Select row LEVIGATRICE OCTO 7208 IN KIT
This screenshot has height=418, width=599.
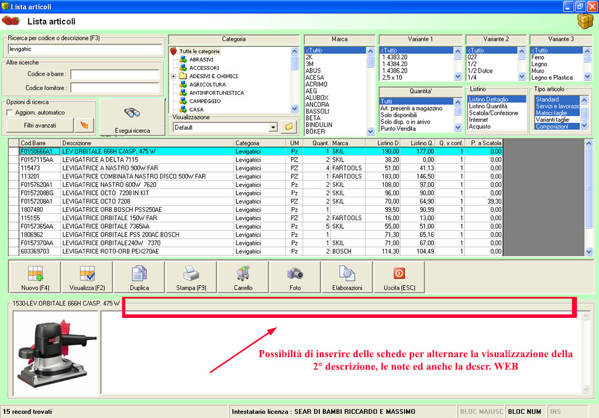coord(256,193)
